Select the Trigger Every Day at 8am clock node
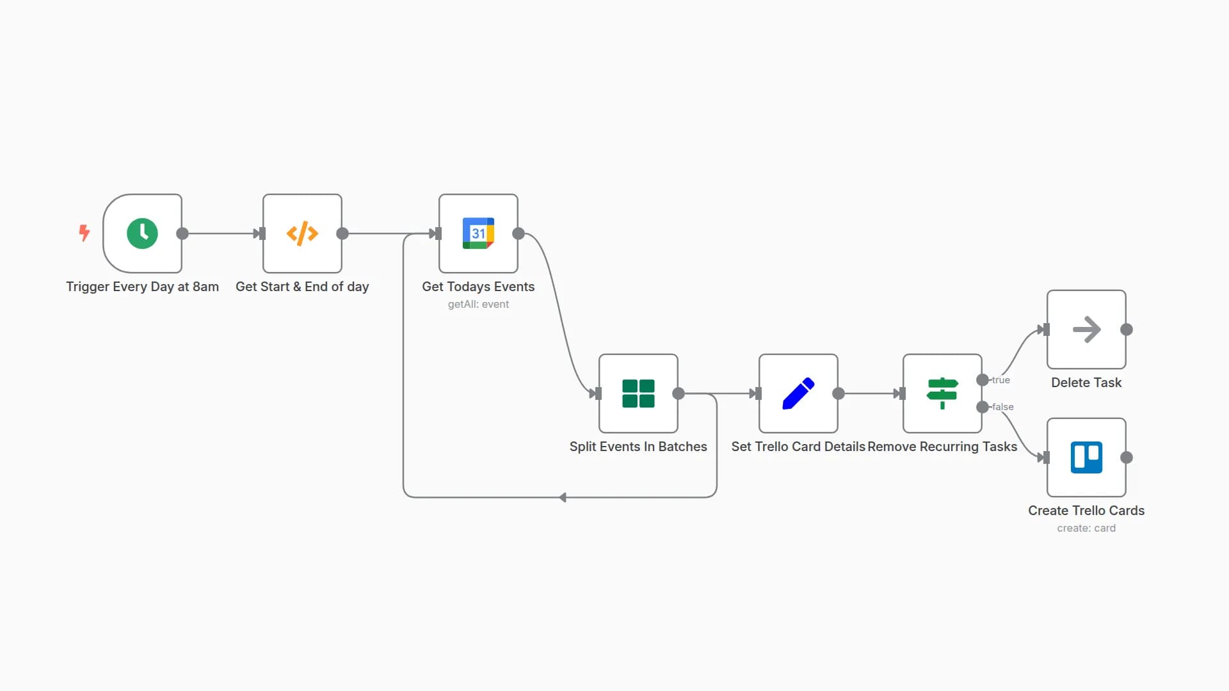The width and height of the screenshot is (1229, 691). point(142,234)
